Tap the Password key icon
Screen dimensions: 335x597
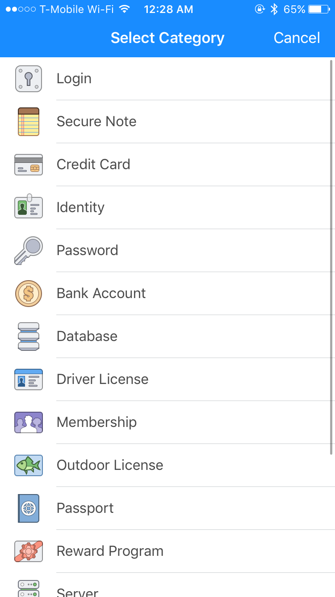click(x=29, y=251)
